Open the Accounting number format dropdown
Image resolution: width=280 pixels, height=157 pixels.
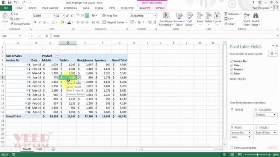155,16
